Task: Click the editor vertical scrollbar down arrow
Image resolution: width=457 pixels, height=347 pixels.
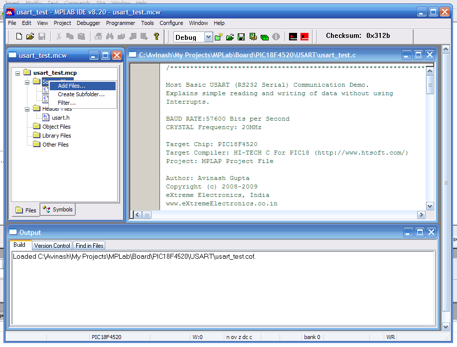Action: [x=430, y=206]
